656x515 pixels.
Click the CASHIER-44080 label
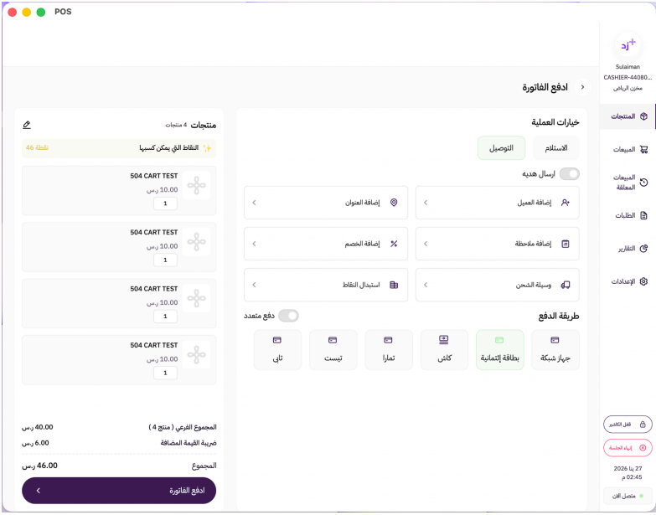pos(628,77)
